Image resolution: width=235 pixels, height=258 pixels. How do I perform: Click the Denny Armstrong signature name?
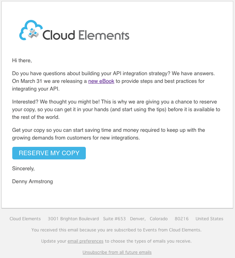point(33,181)
